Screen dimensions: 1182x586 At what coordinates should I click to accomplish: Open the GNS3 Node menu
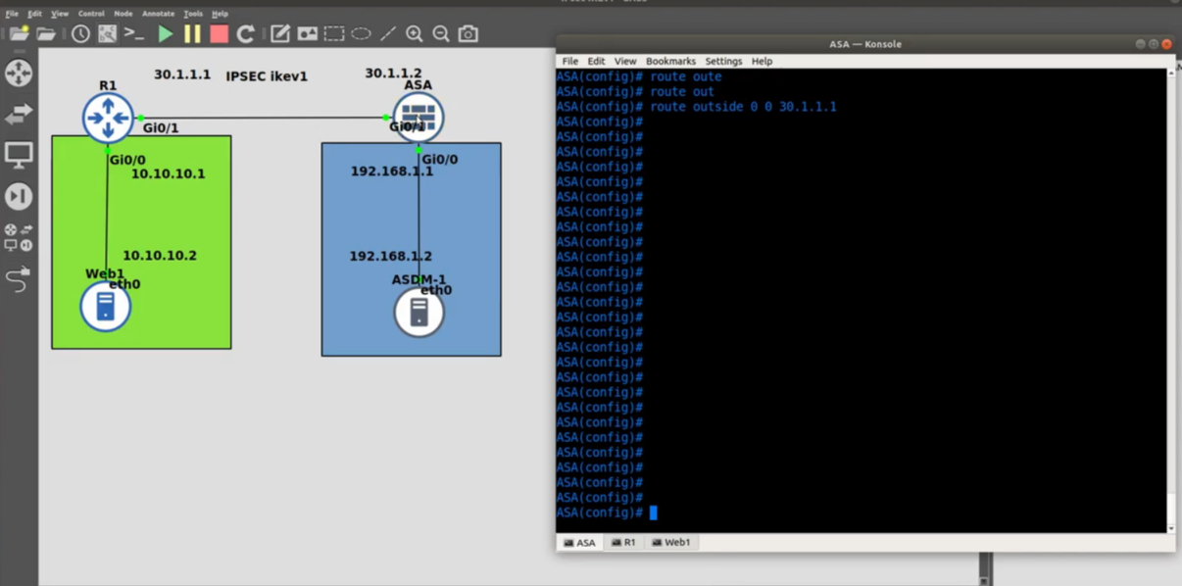[123, 14]
